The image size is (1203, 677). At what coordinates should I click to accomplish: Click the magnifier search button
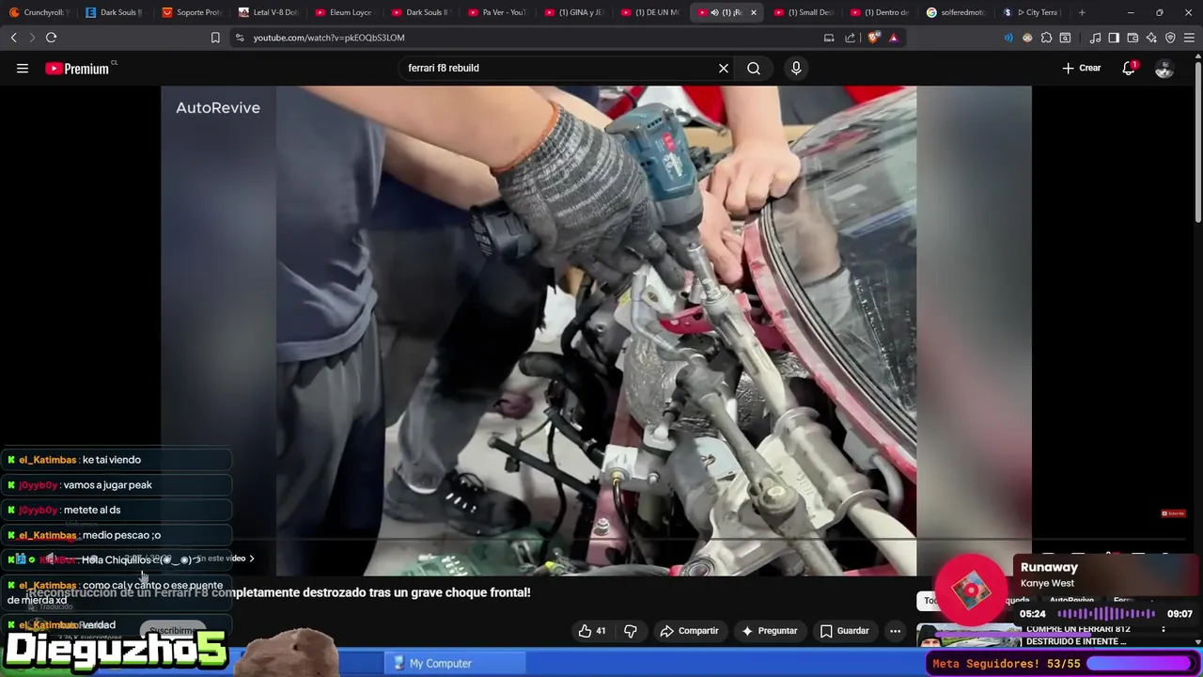click(754, 68)
